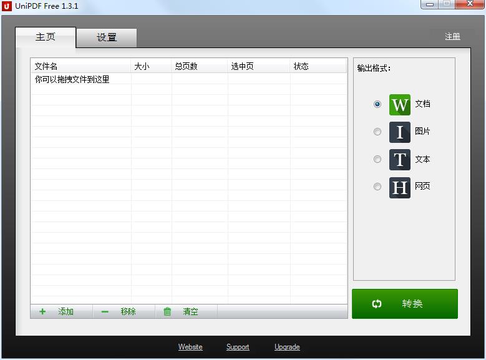Open the Website link
The image size is (486, 360).
pos(190,347)
